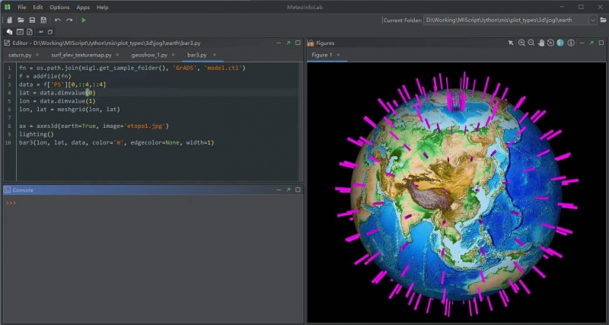
Task: Click the rotate tool in Figures toolbar
Action: coord(550,43)
